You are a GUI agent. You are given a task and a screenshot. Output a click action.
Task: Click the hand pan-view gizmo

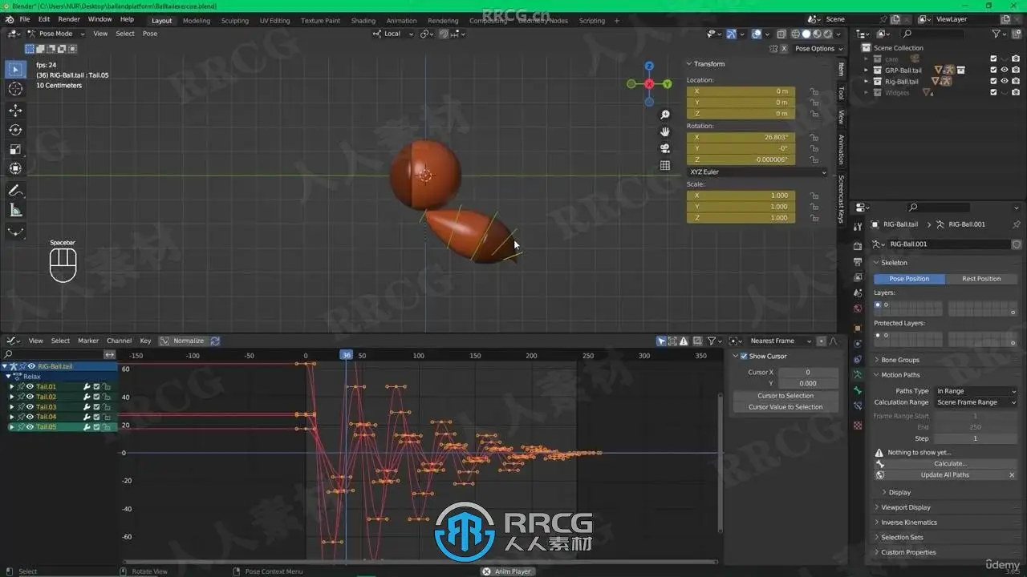[665, 131]
